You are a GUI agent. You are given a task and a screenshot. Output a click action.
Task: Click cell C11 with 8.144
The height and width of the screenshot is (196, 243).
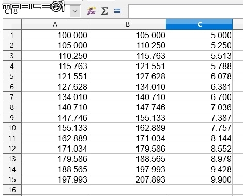click(200, 138)
